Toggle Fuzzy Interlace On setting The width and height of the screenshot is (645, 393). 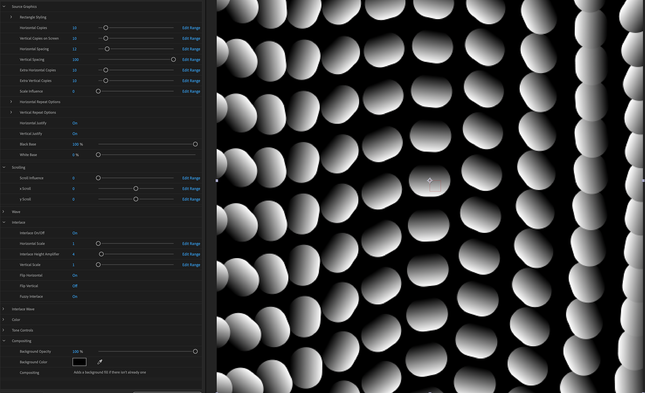[x=75, y=297]
